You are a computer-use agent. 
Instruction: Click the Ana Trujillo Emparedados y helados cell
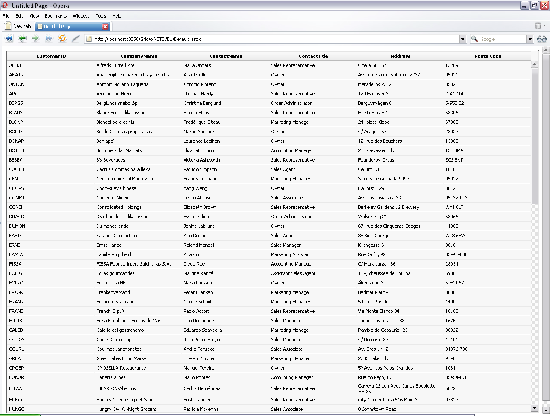tap(133, 75)
